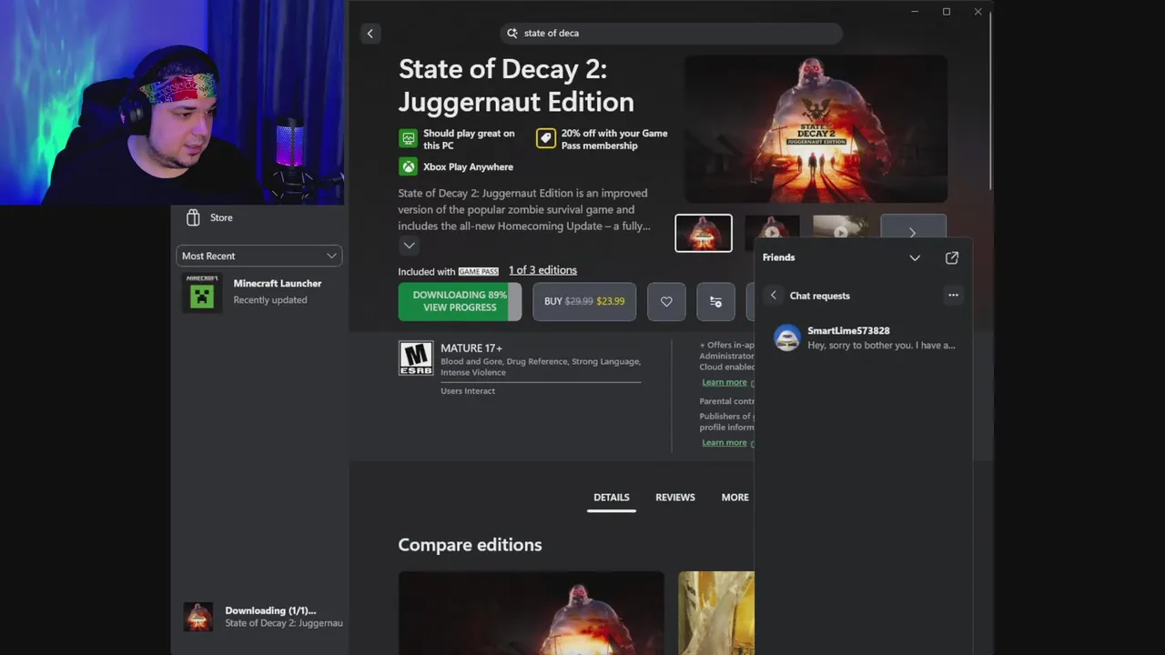Click the ESRB Mature rating icon
1165x655 pixels.
tap(416, 358)
